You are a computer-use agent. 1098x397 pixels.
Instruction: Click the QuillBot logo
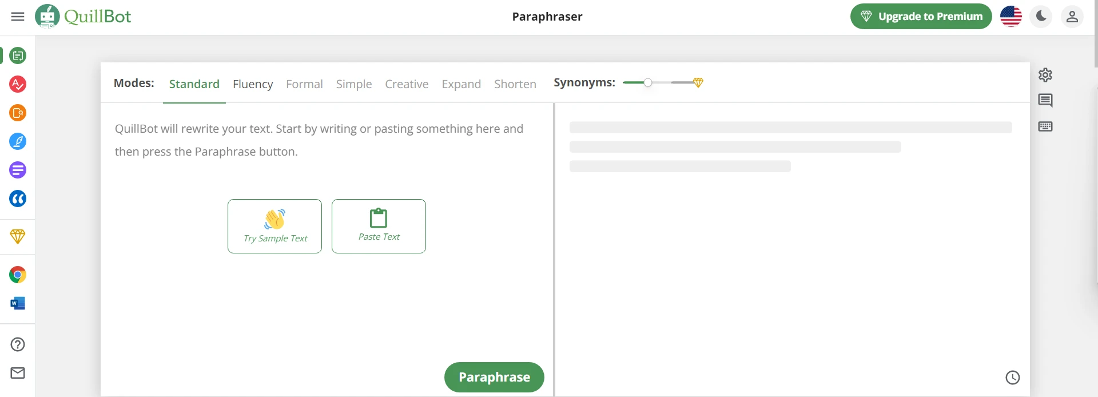pyautogui.click(x=83, y=17)
